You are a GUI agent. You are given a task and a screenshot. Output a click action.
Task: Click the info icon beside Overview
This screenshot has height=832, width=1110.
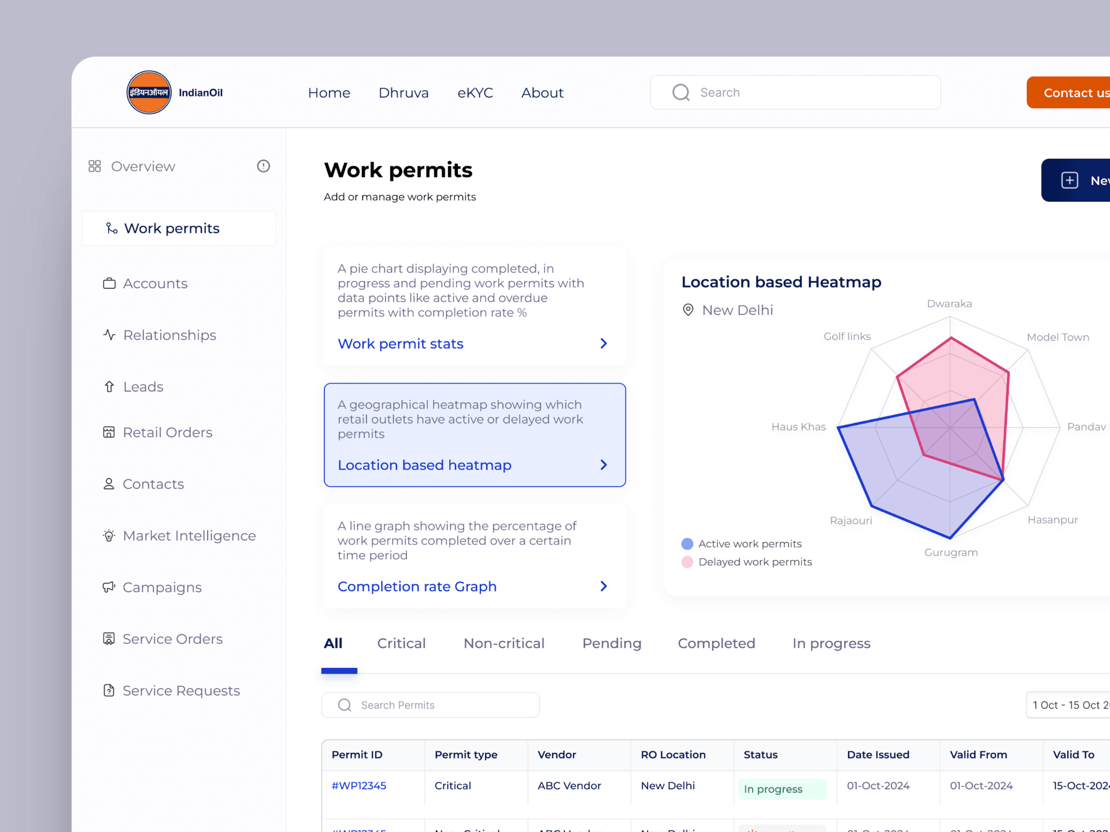point(264,166)
